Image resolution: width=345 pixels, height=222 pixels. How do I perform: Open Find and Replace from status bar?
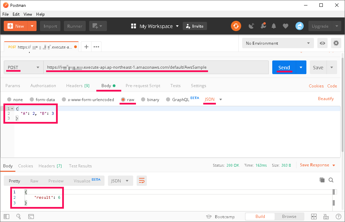click(x=19, y=217)
